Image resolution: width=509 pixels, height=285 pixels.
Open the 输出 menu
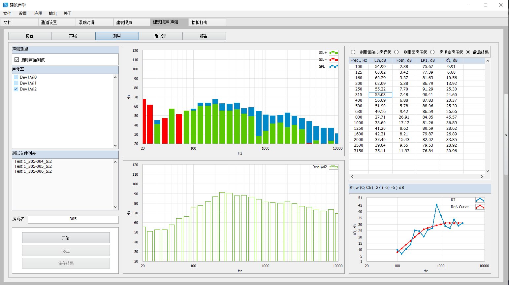[x=52, y=14]
